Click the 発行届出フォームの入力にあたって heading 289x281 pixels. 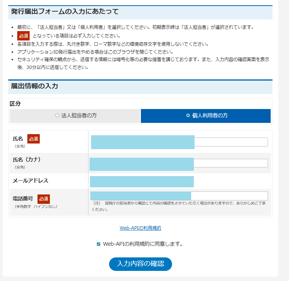(x=64, y=12)
